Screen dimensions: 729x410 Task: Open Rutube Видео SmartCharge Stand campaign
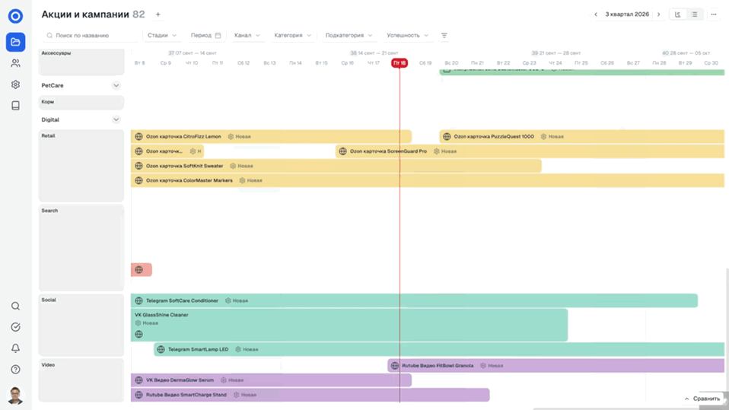pos(310,395)
